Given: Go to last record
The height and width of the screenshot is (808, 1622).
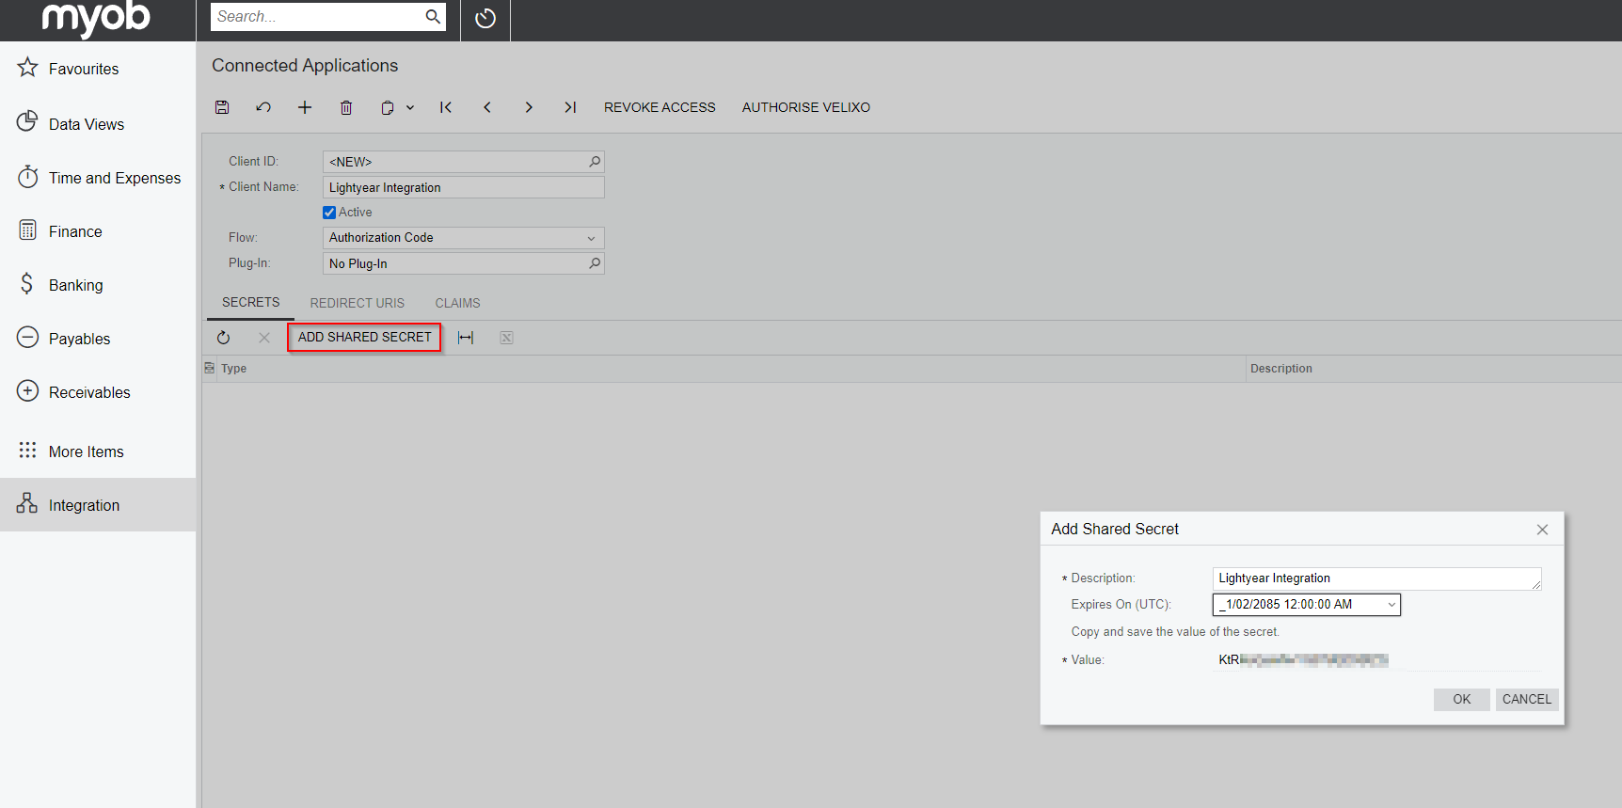Looking at the screenshot, I should pos(570,107).
